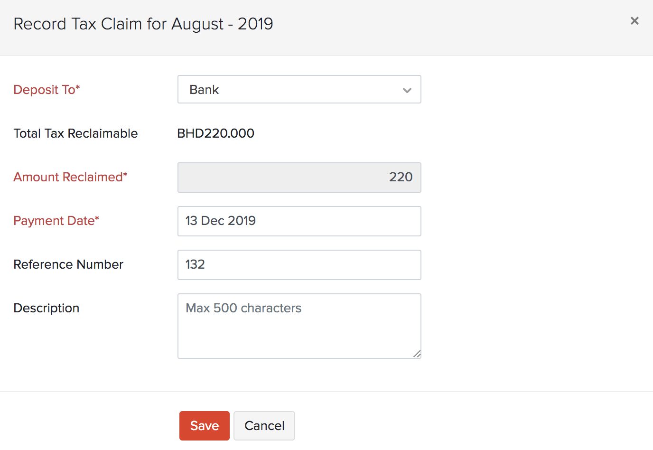The width and height of the screenshot is (653, 450).
Task: Click the Payment Date field
Action: (299, 221)
